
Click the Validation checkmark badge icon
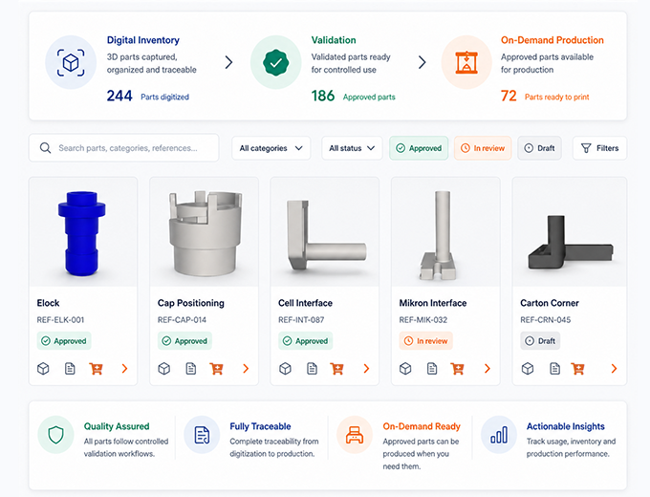[x=275, y=62]
